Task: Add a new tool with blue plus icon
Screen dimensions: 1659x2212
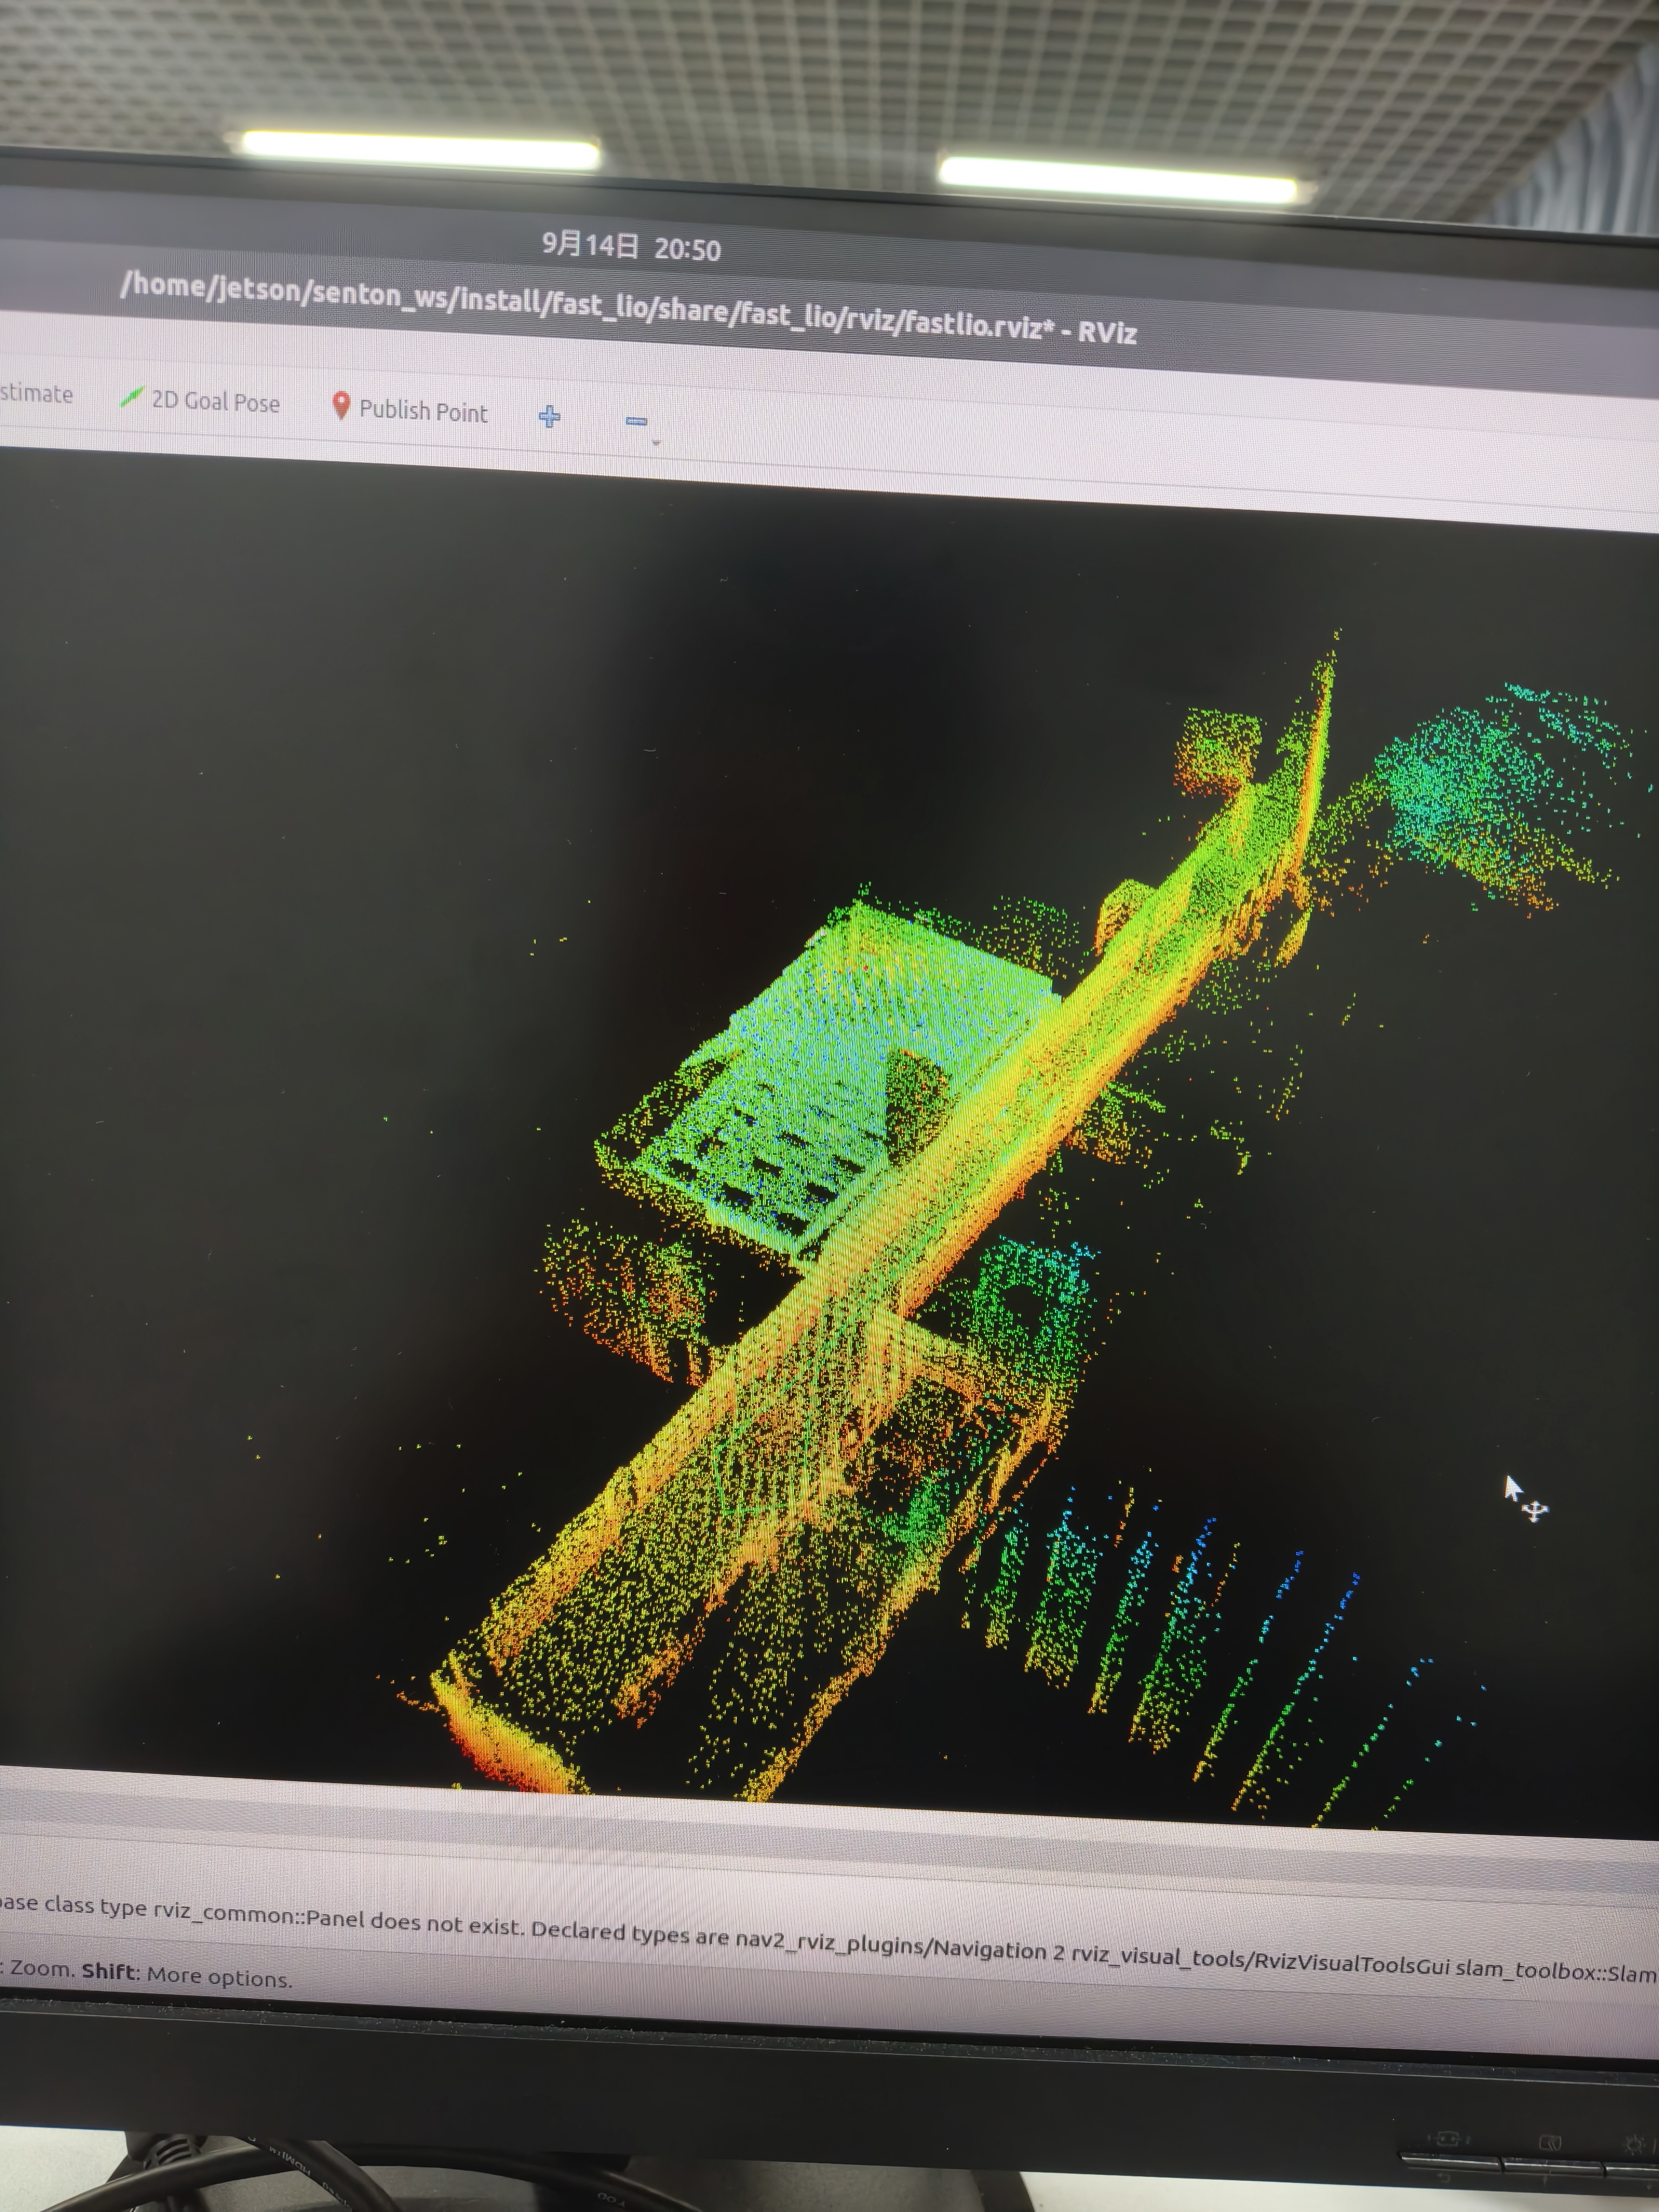Action: point(549,417)
